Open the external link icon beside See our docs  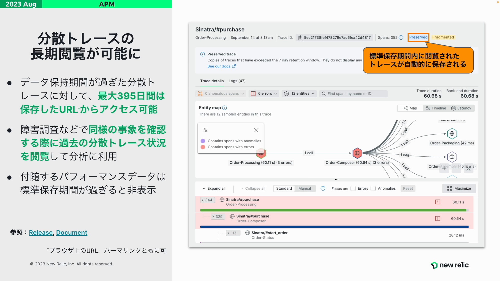click(234, 66)
